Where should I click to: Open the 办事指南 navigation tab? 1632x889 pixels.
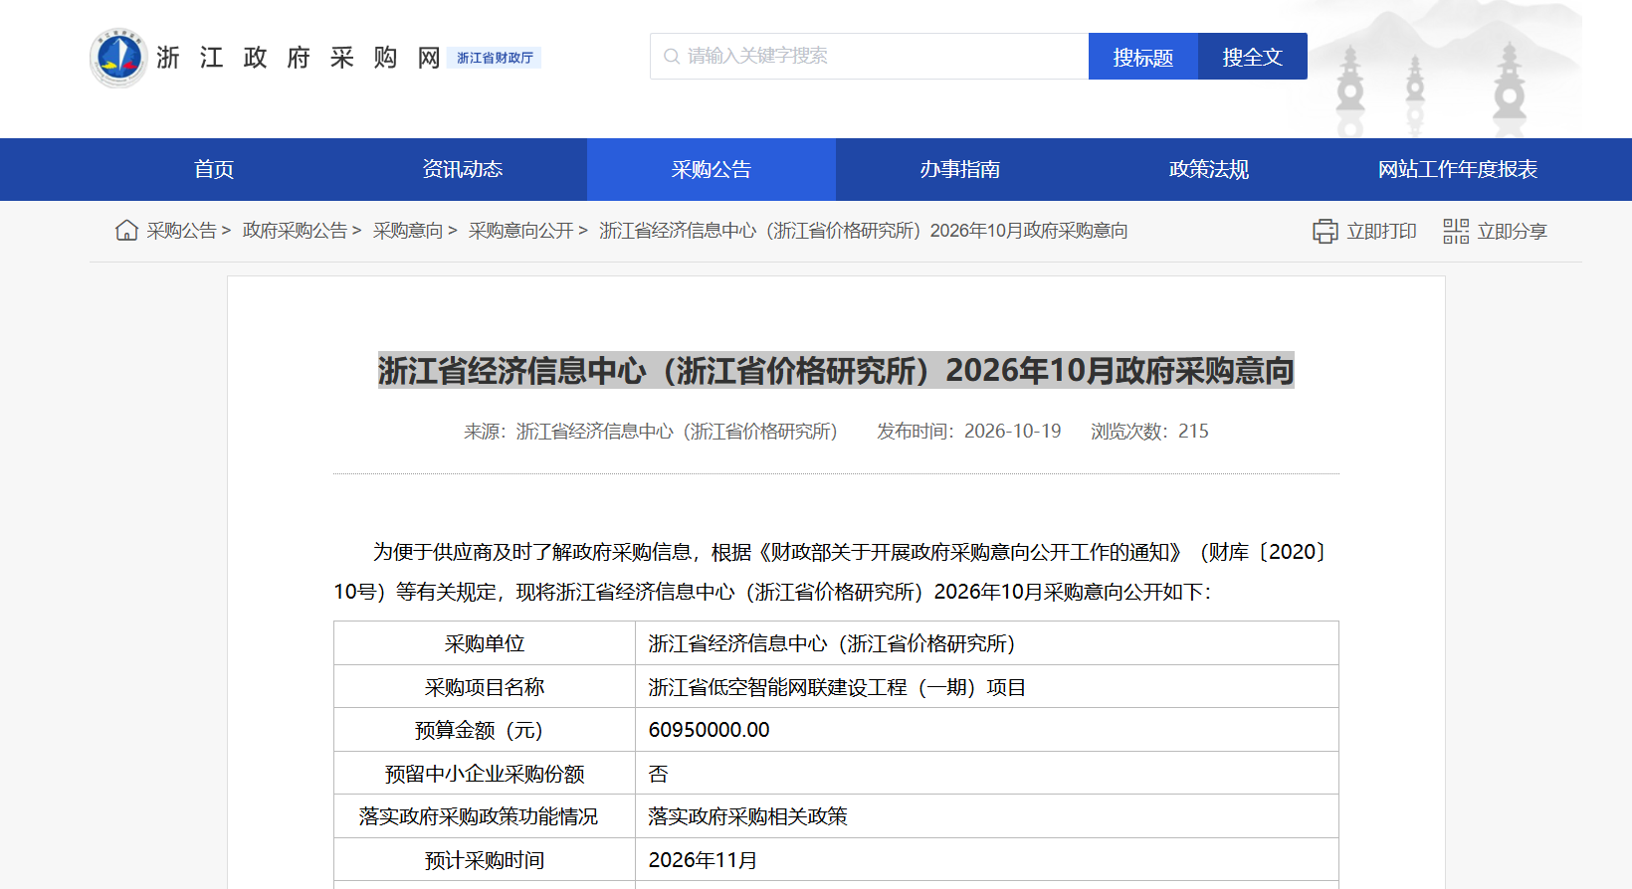pos(960,169)
